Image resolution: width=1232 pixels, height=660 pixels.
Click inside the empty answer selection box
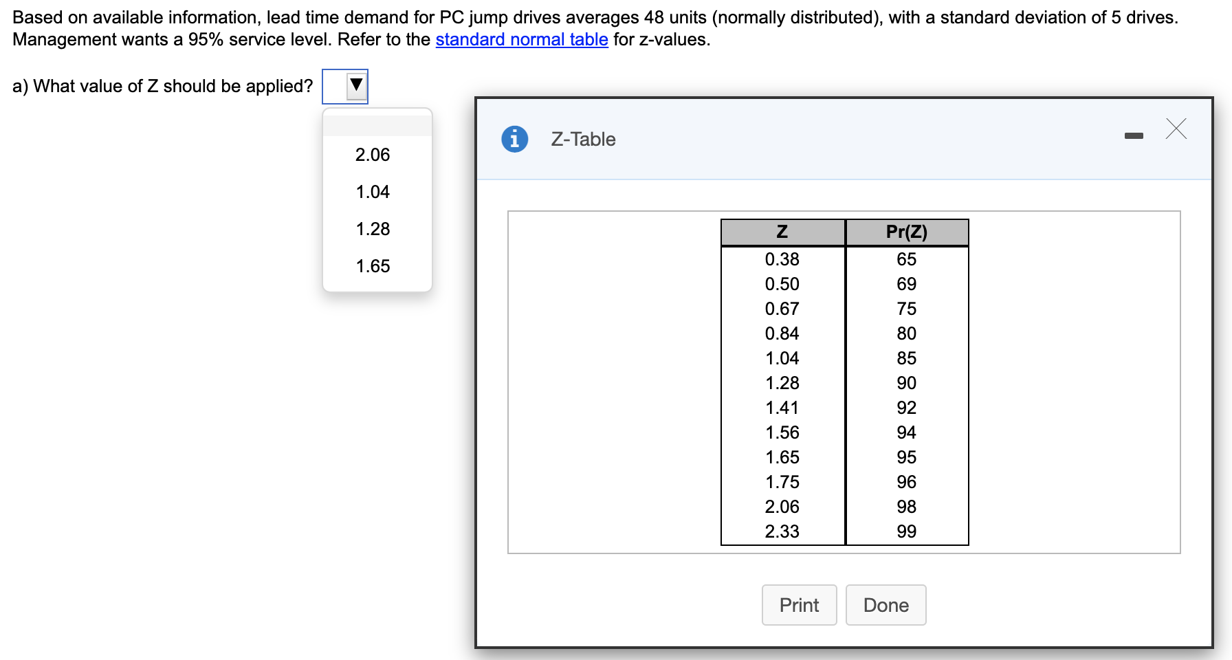point(337,86)
